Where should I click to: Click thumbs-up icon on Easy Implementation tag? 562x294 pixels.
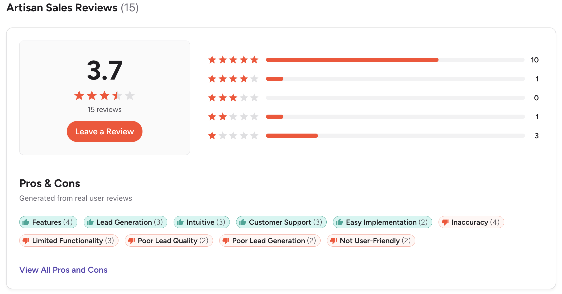tap(340, 222)
